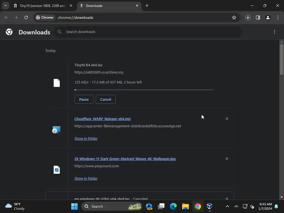Open the tab search dropdown arrow
The height and width of the screenshot is (213, 284).
pos(6,6)
